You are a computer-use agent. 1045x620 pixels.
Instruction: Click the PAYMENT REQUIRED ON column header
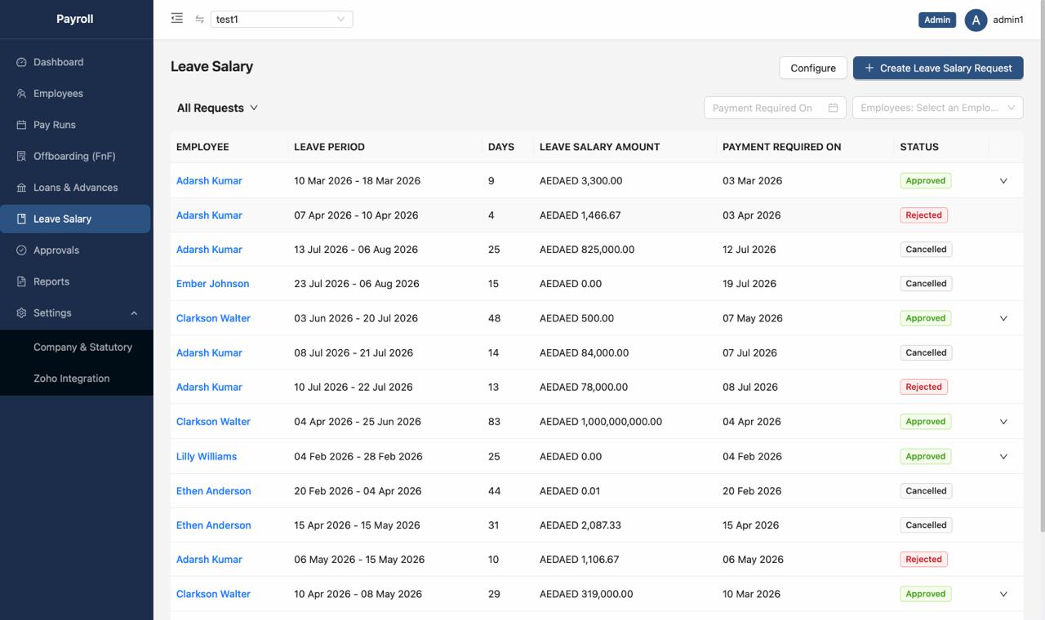(x=781, y=147)
